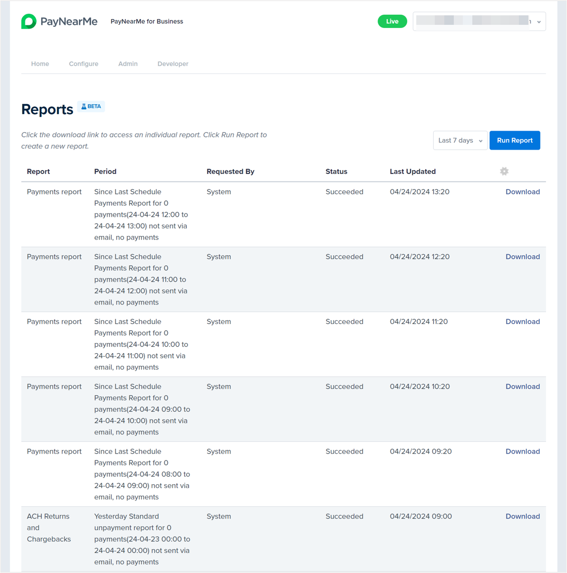Open the Developer tab
This screenshot has width=567, height=573.
[172, 64]
